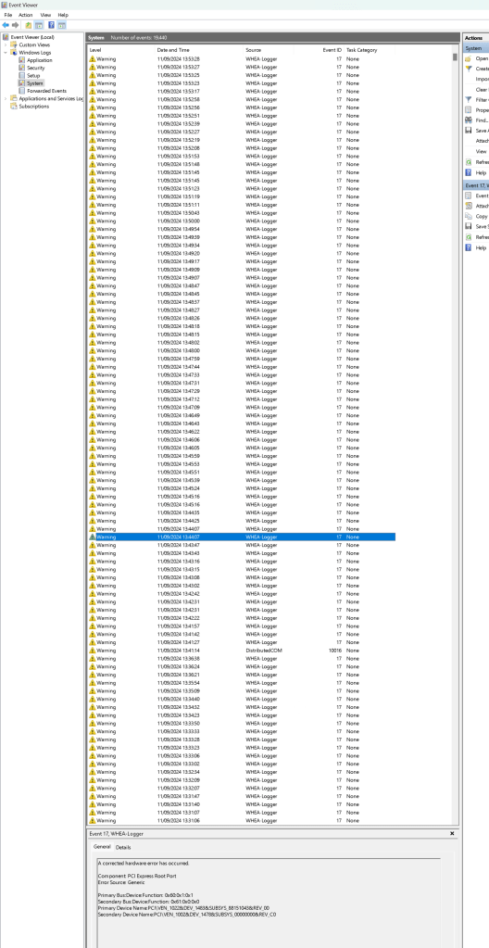Image resolution: width=489 pixels, height=948 pixels.
Task: Click the Save Selected Events disk icon
Action: tap(468, 227)
